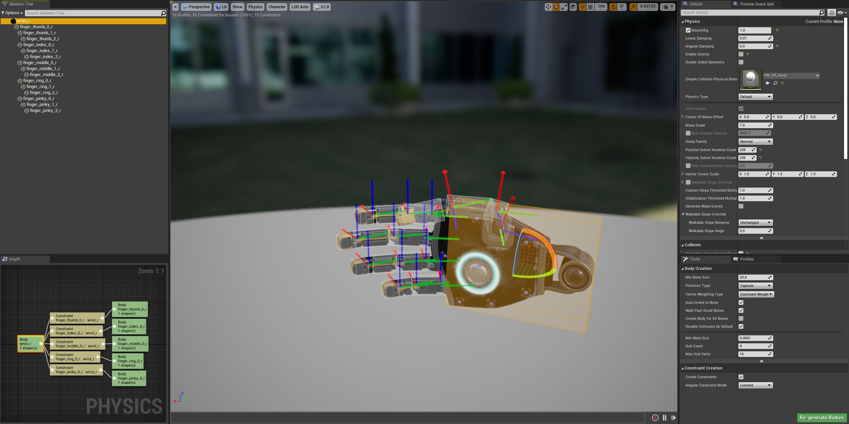Screen dimensions: 849x424
Task: Use selected asset arrow for physical material
Action: coord(768,83)
